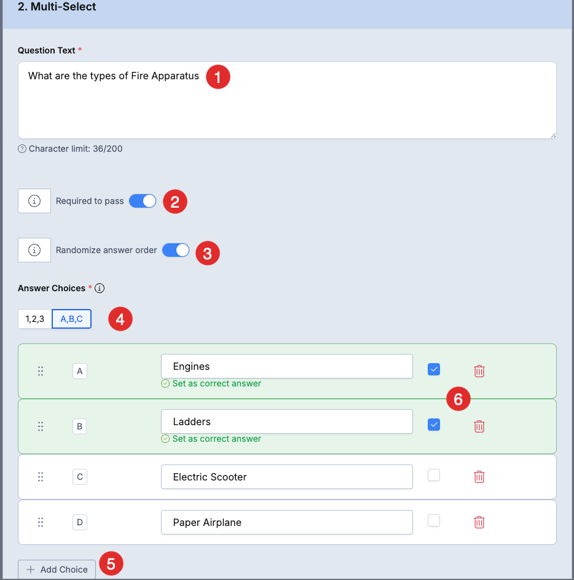The width and height of the screenshot is (574, 580).
Task: Click into the Question Text area
Action: point(287,100)
